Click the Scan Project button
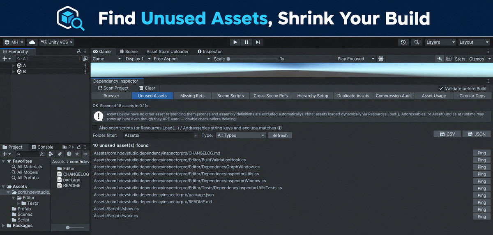The width and height of the screenshot is (493, 235). [113, 88]
